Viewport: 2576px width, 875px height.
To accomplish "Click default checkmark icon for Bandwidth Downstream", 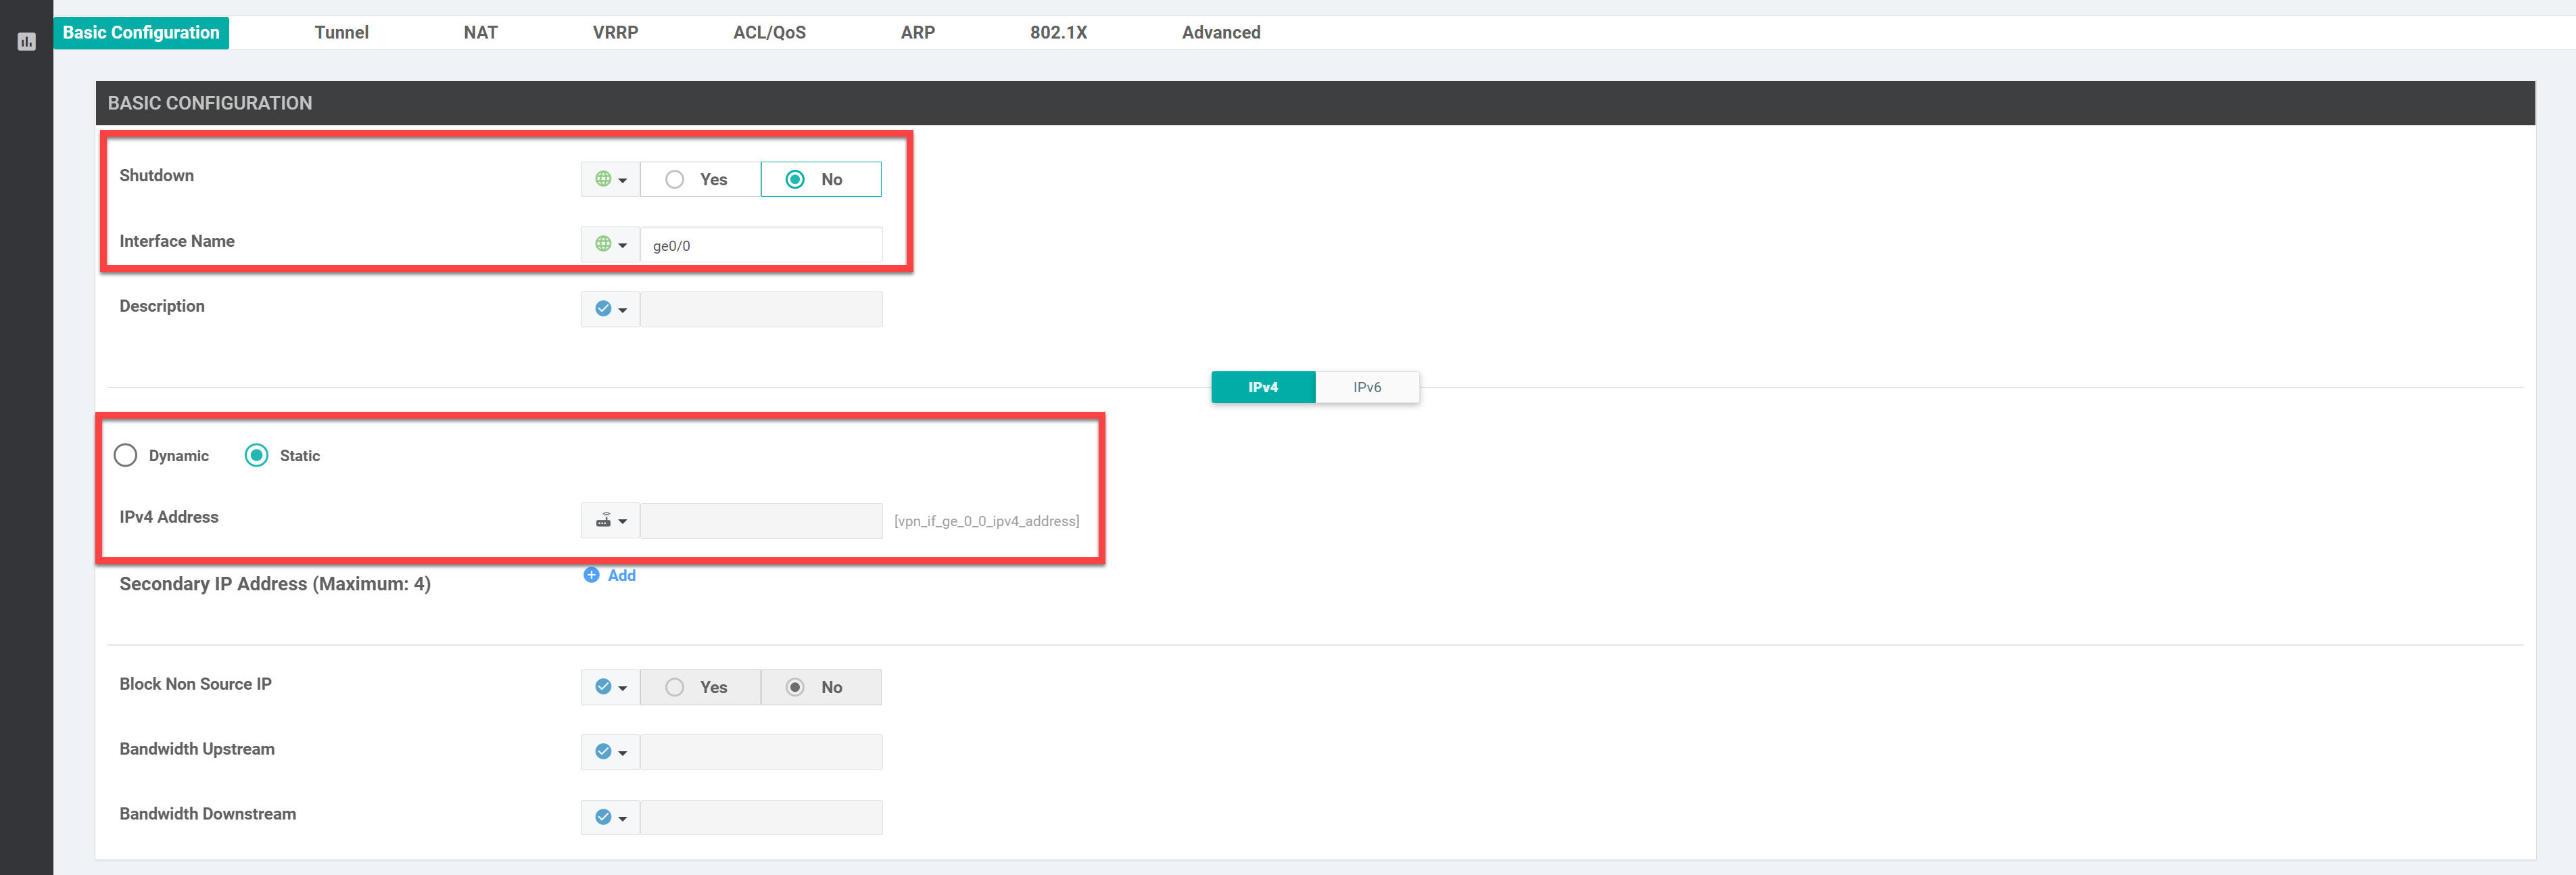I will click(603, 817).
